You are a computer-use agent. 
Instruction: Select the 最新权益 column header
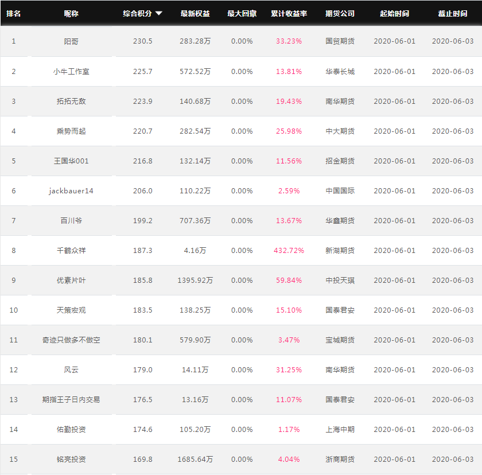coord(195,14)
